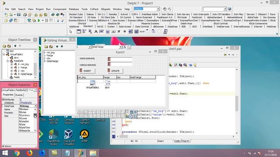Screen dimensions: 280x157
Task: Select the ListBox palette component
Action: click(130, 32)
